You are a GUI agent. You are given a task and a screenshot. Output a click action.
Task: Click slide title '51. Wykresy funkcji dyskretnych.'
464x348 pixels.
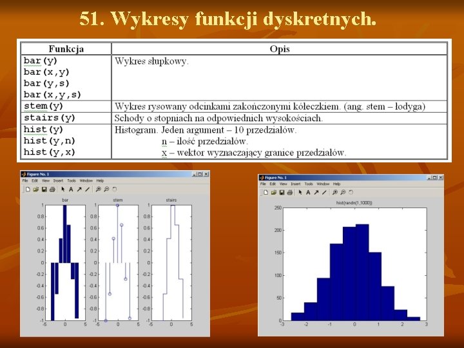point(228,19)
